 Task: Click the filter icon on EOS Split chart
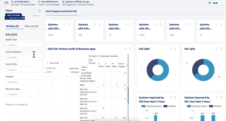(x=171, y=49)
